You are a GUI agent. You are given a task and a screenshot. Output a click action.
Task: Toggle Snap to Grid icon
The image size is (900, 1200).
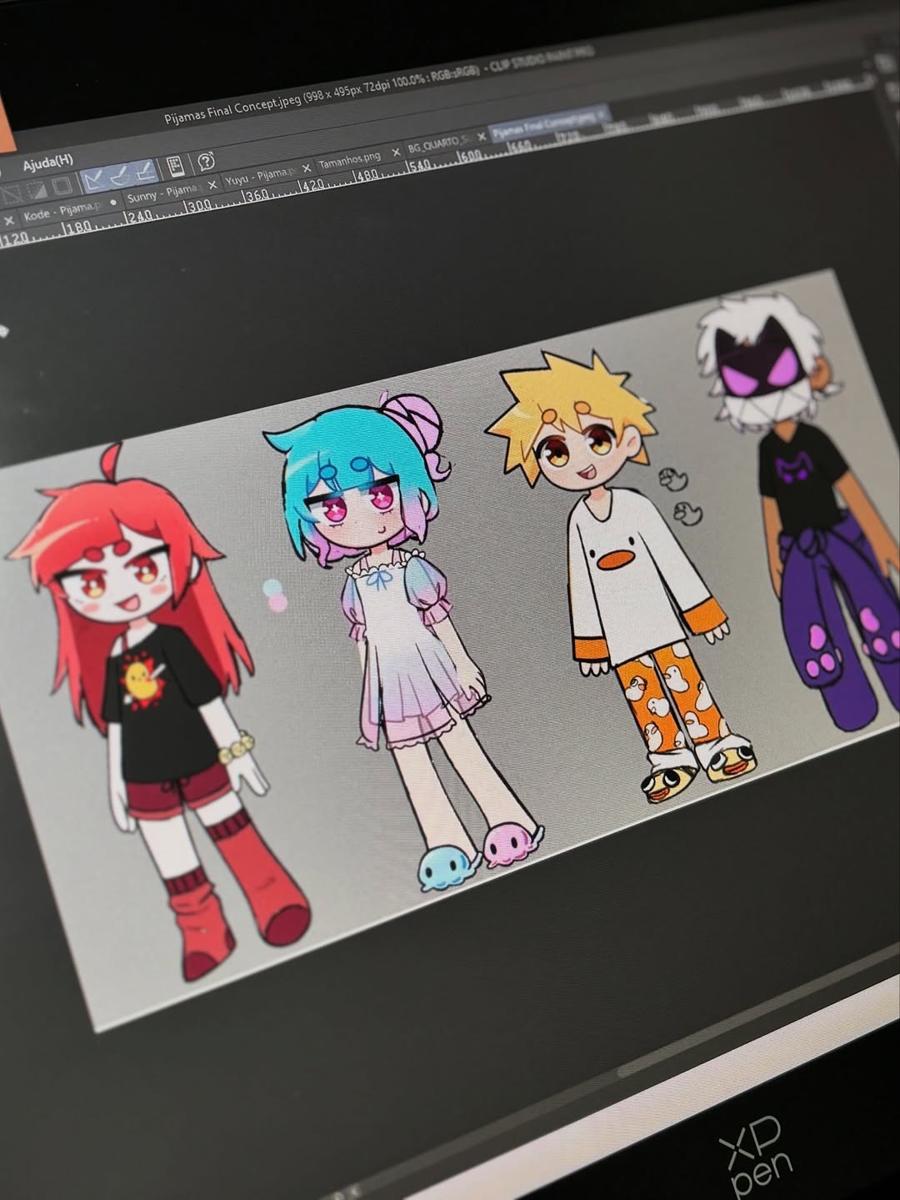tap(146, 170)
